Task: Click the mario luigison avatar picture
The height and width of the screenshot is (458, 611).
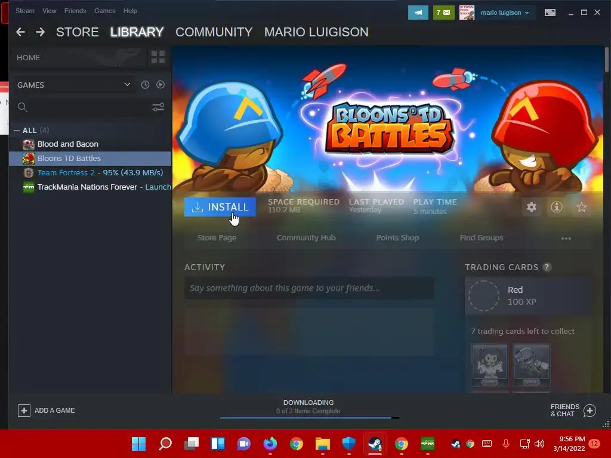Action: point(467,13)
